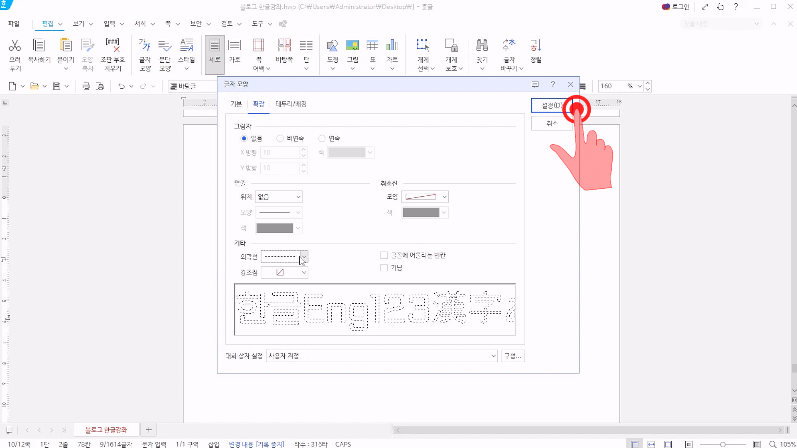
Task: Open the underline 위치 dropdown
Action: pos(279,197)
